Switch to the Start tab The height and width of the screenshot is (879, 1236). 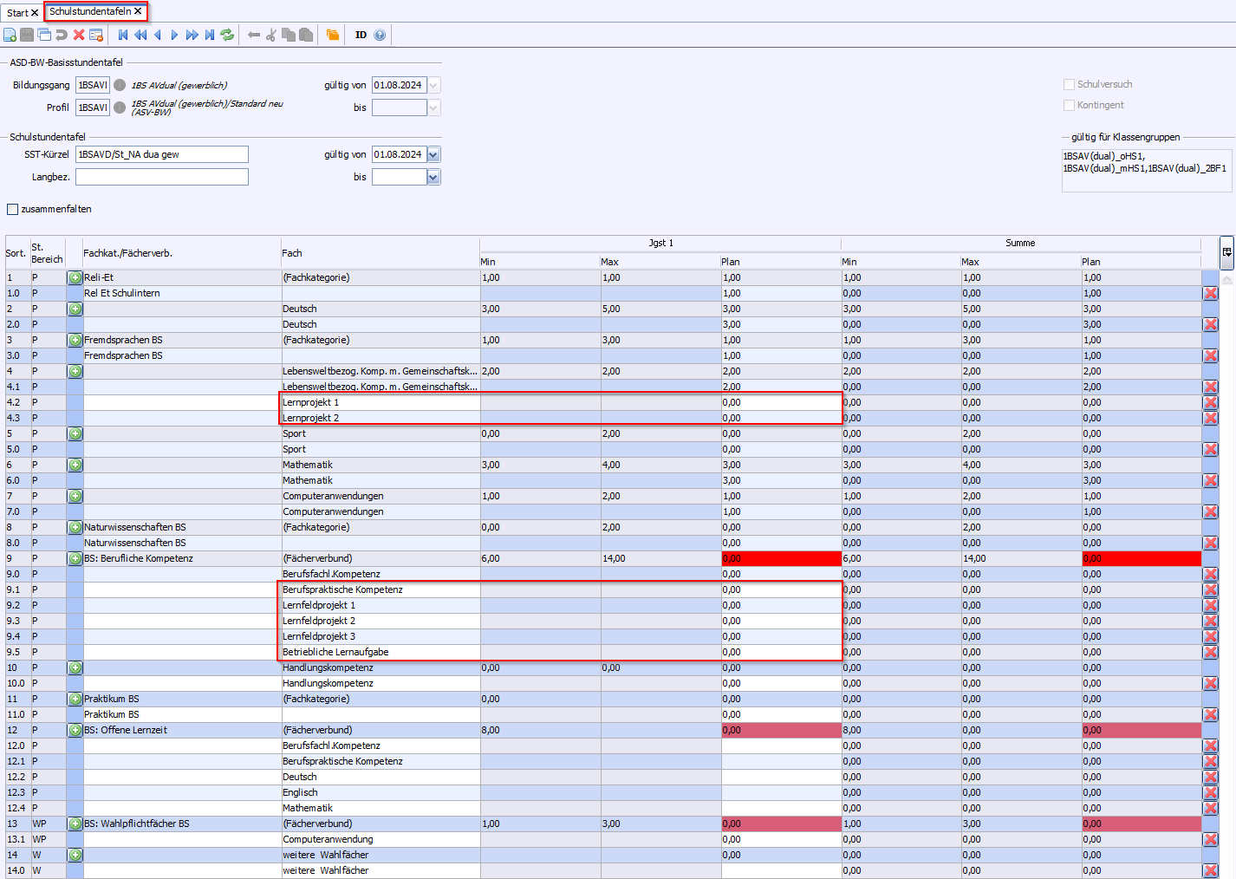click(17, 13)
